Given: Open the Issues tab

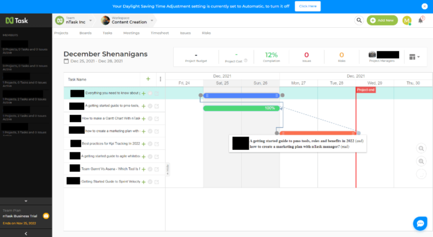Looking at the screenshot, I should click(x=186, y=33).
